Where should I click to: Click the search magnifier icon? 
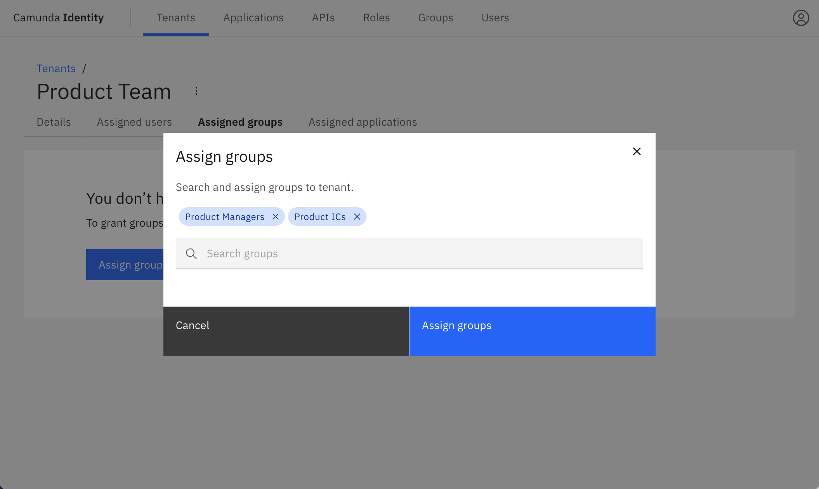tap(191, 253)
